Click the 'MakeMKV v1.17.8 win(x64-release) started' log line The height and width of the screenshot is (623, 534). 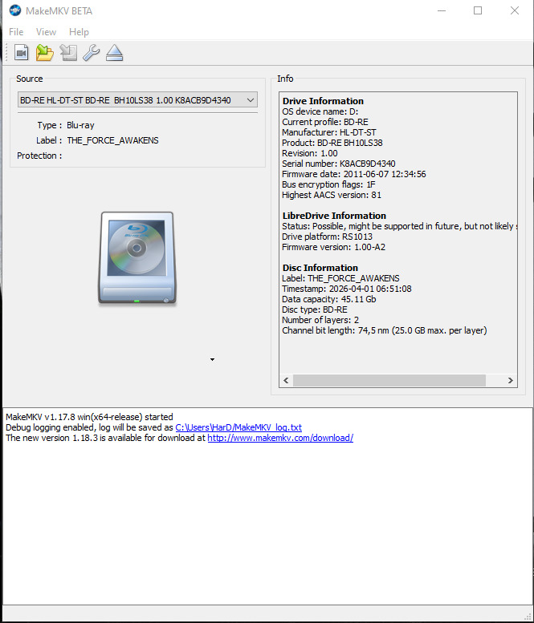pos(89,417)
